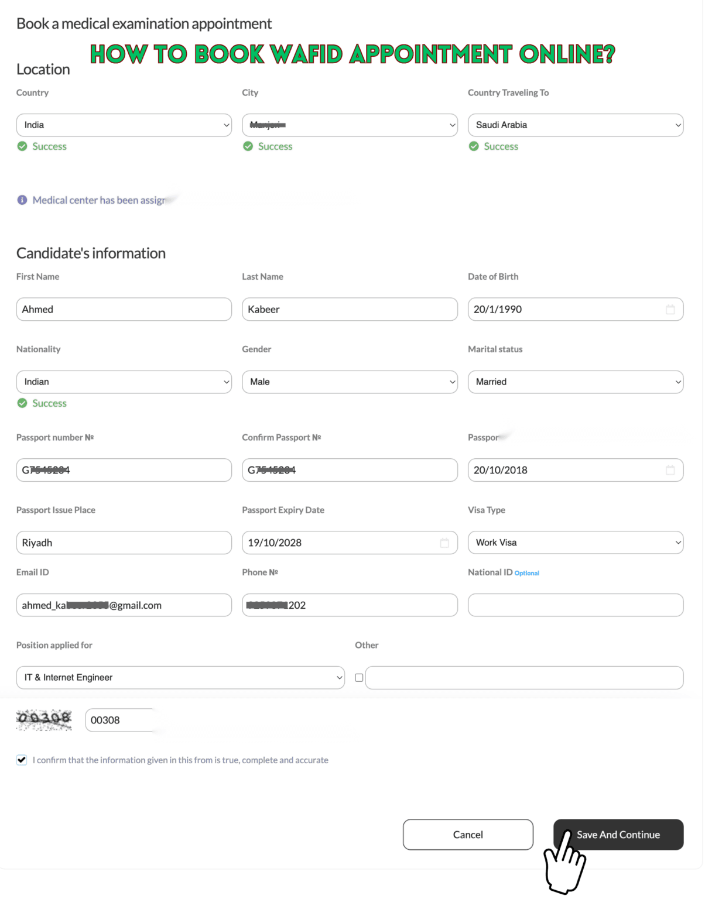Click the Other position text field

click(524, 677)
